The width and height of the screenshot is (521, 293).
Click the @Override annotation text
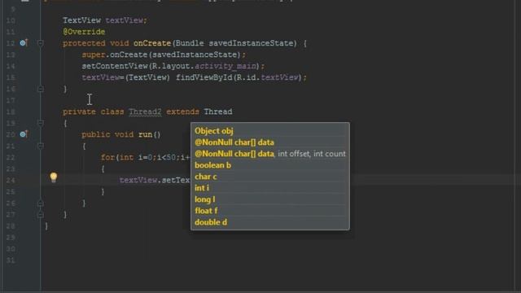point(84,32)
